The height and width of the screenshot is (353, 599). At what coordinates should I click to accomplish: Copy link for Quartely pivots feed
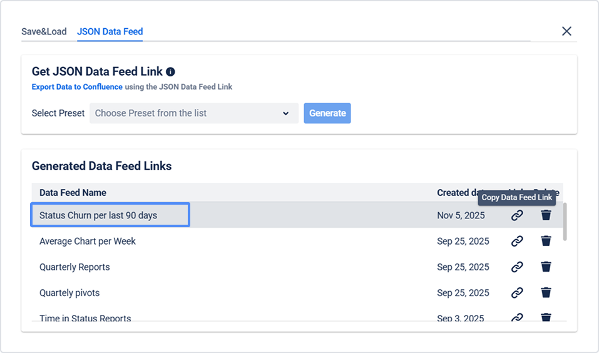point(517,292)
